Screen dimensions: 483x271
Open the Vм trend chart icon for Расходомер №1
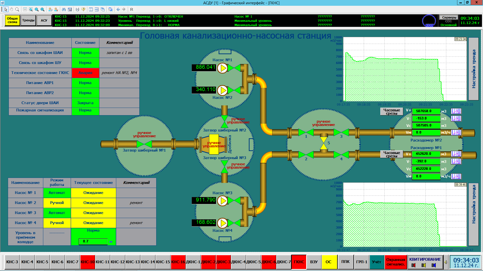pyautogui.click(x=456, y=176)
